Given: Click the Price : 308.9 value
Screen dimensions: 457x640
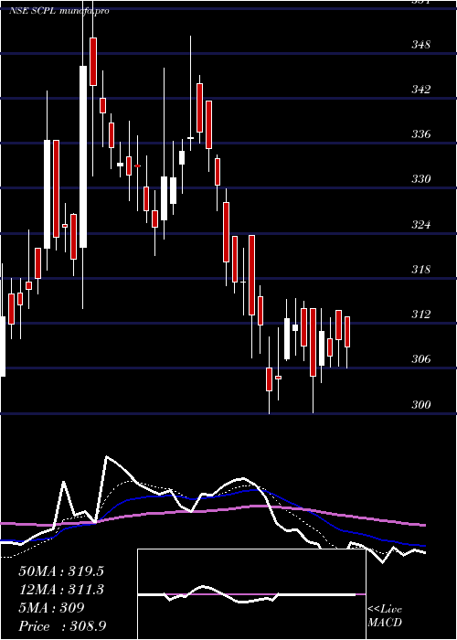Looking at the screenshot, I should (x=62, y=626).
